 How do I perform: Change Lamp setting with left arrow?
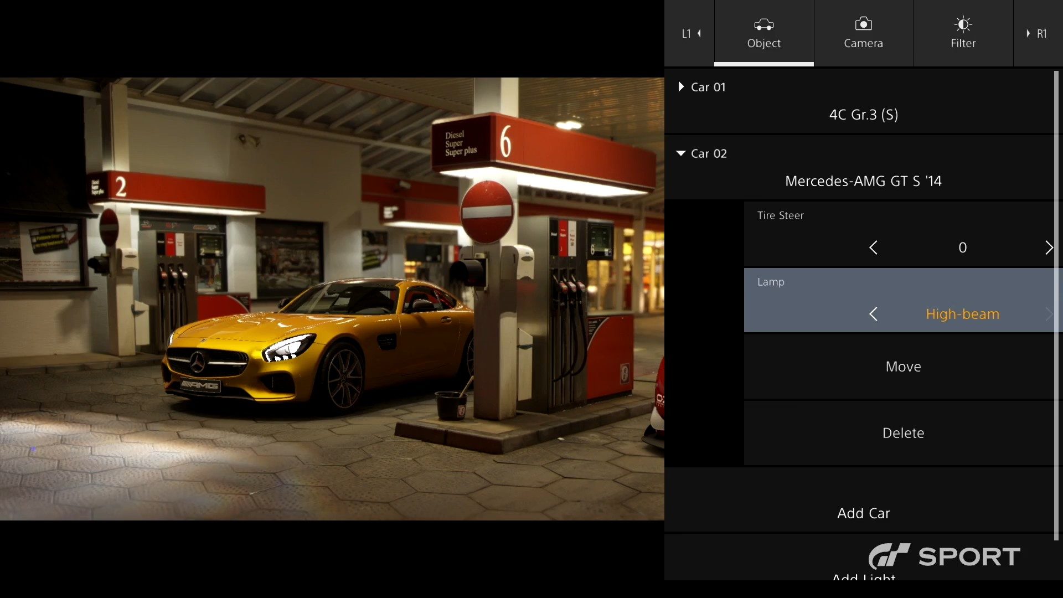click(x=873, y=314)
